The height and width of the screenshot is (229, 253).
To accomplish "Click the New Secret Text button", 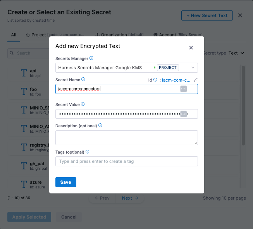I will [x=207, y=15].
